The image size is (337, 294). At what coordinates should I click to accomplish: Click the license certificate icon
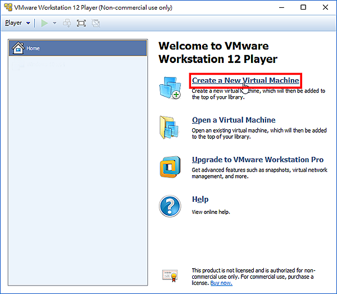click(x=170, y=275)
